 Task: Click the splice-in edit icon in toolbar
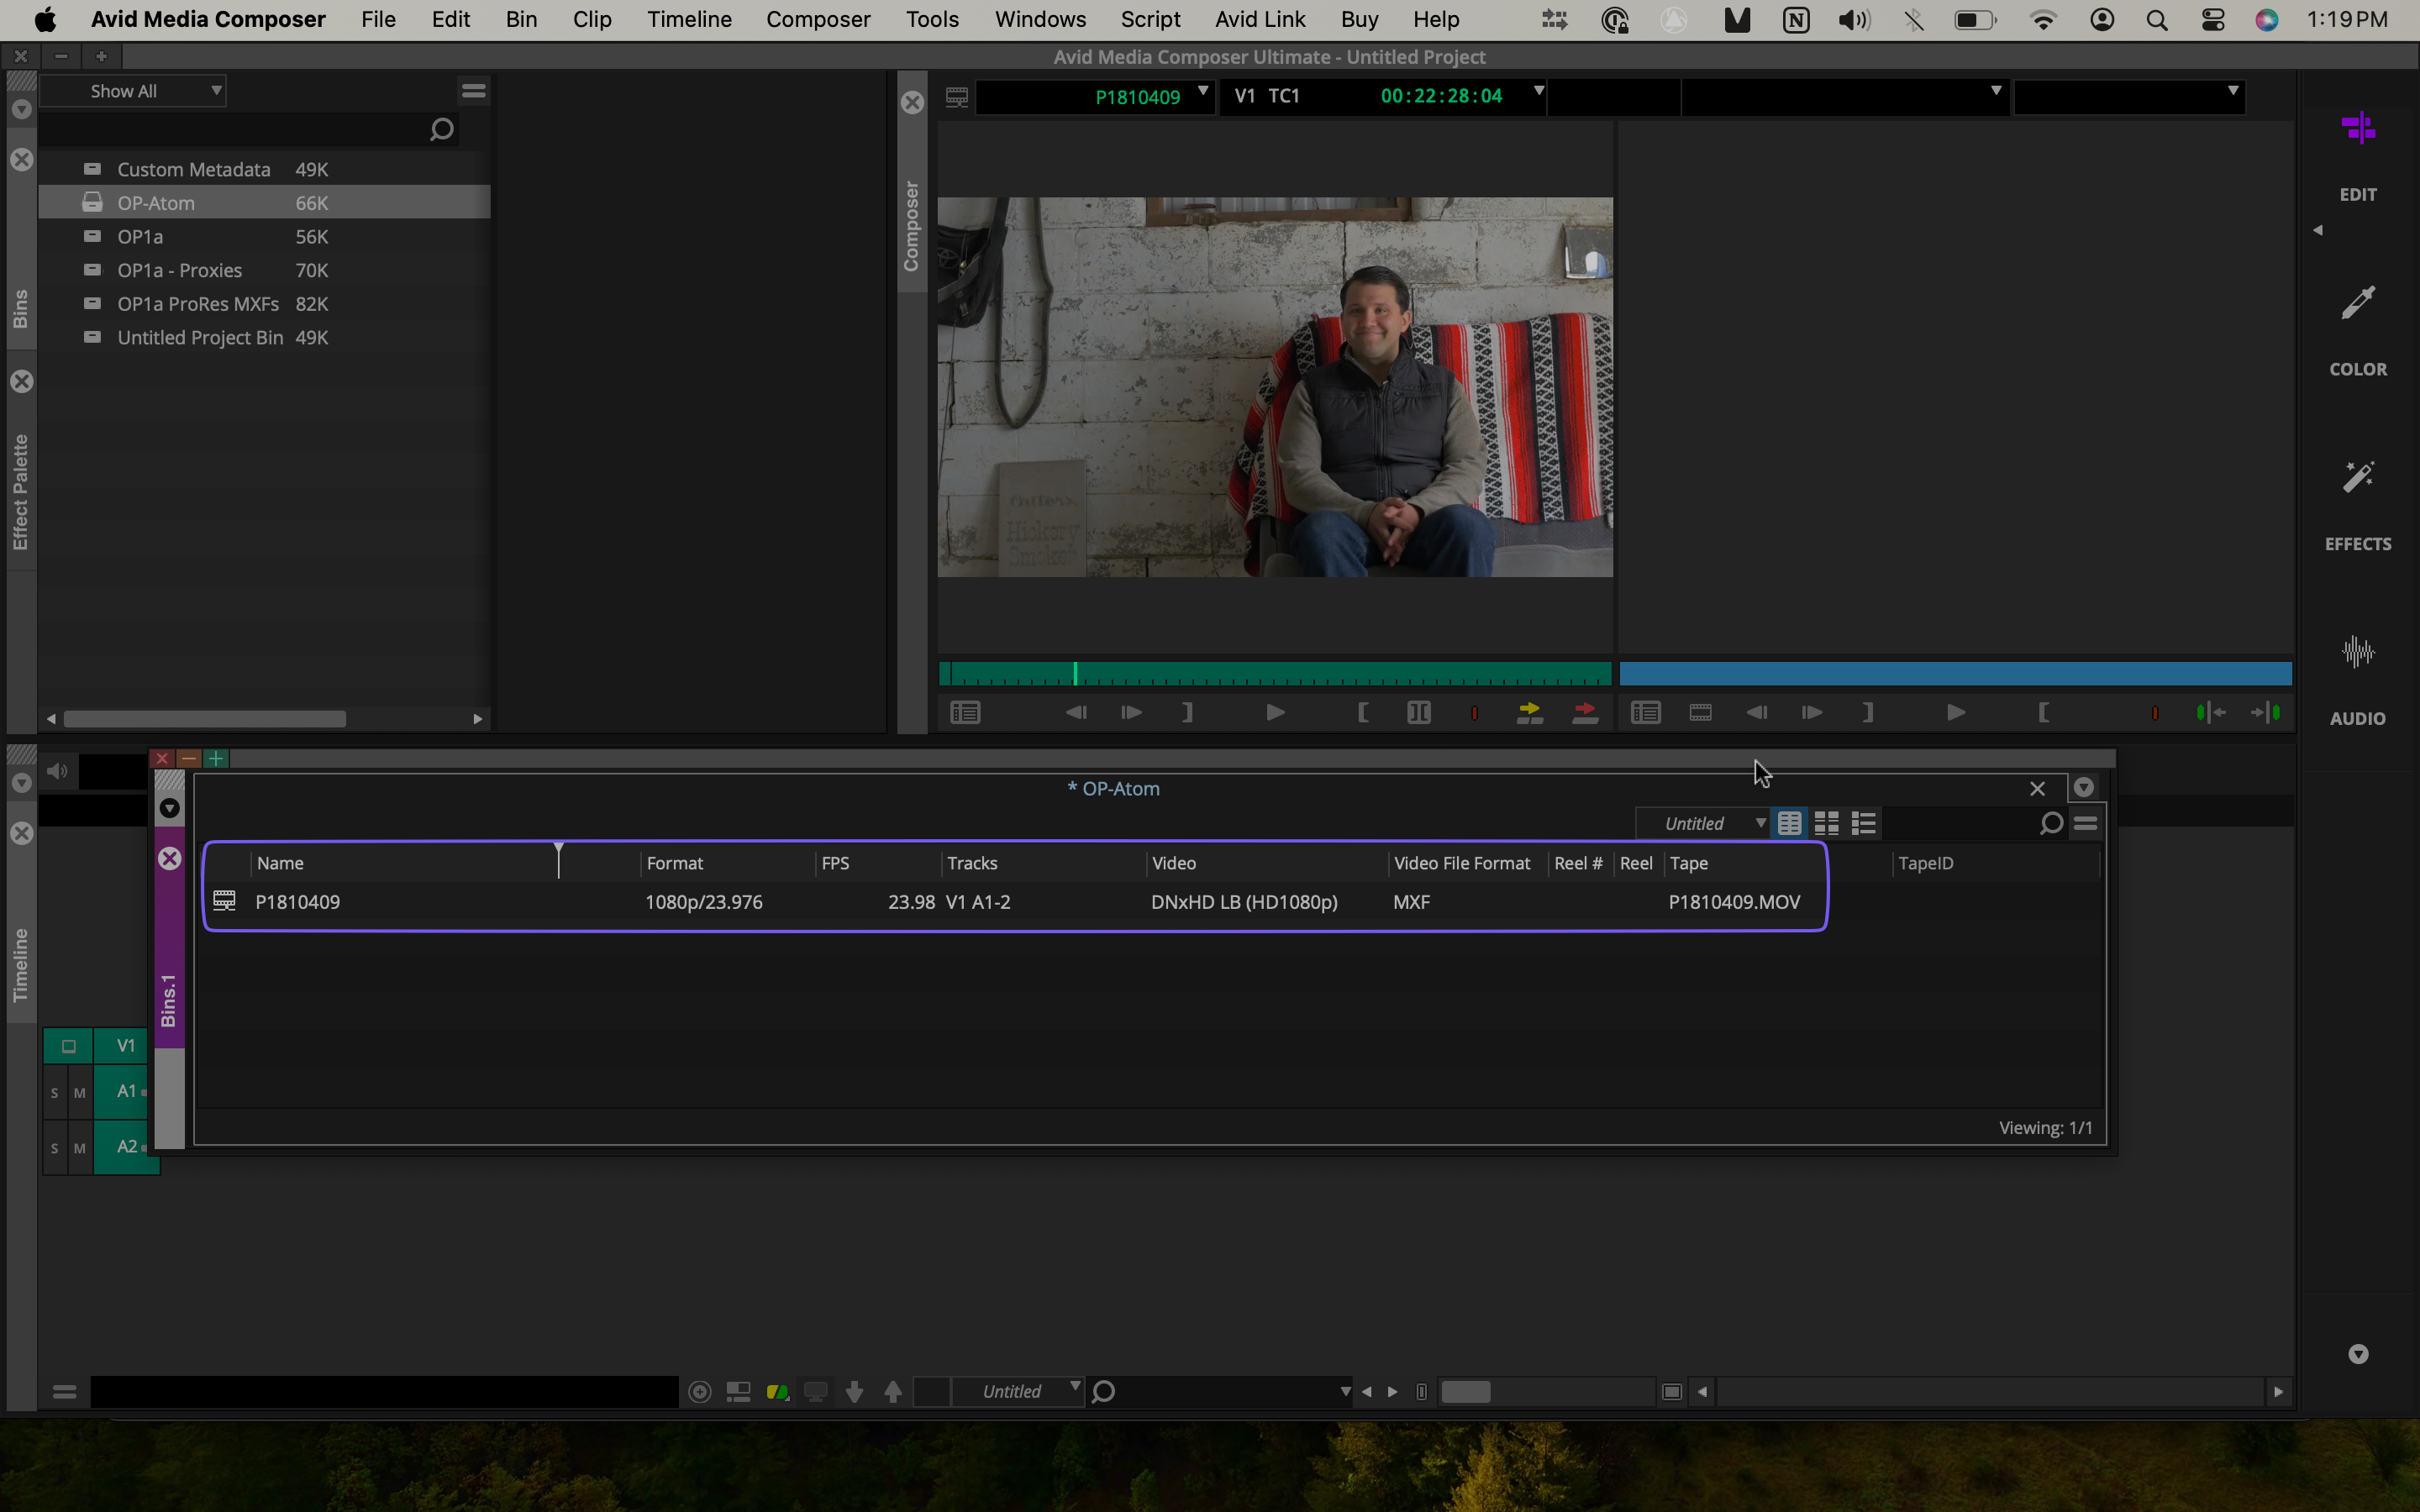tap(1529, 712)
